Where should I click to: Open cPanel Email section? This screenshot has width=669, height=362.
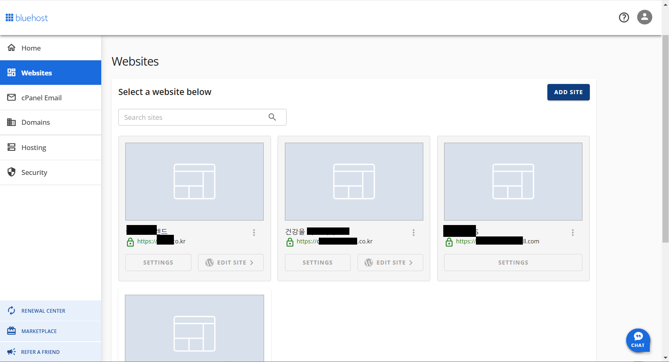(51, 97)
